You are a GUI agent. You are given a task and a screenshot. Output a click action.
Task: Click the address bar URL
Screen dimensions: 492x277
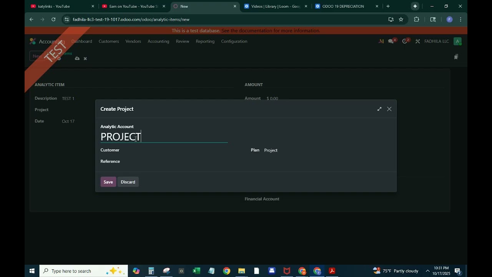point(131,19)
